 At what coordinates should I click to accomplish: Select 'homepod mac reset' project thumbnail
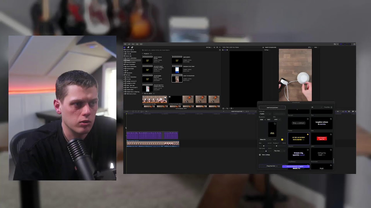[177, 69]
